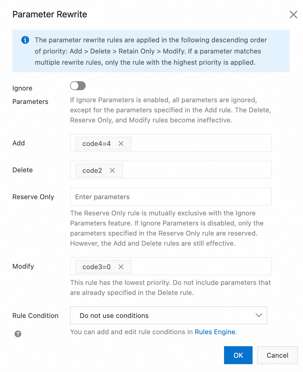Remove the code2 tag from Delete

pyautogui.click(x=112, y=171)
